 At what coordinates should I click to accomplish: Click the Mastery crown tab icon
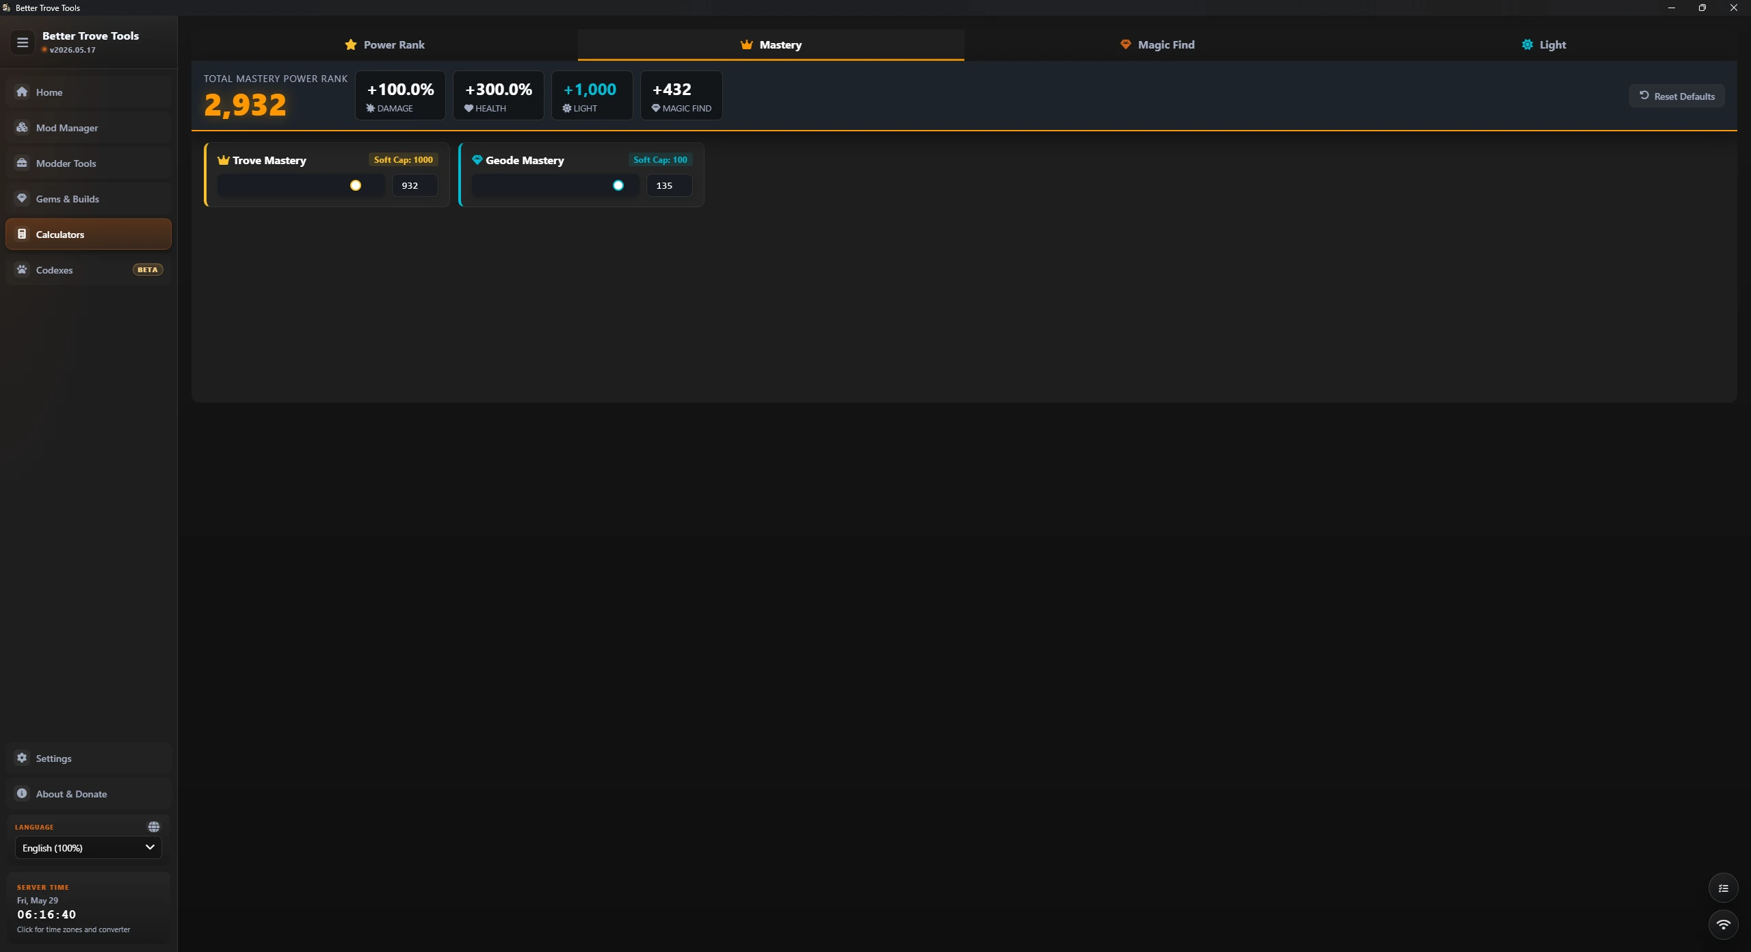747,44
